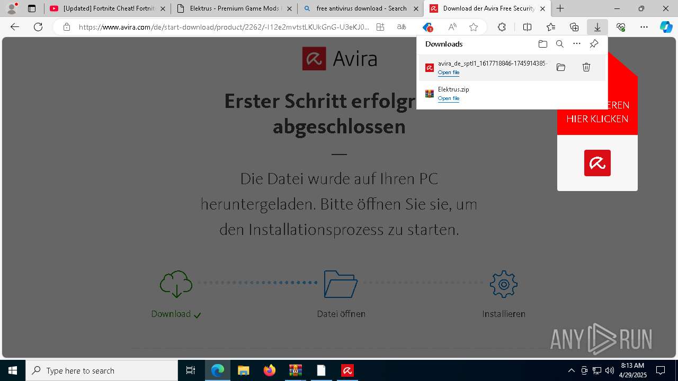Open blank document app on taskbar
Image resolution: width=678 pixels, height=381 pixels.
321,370
